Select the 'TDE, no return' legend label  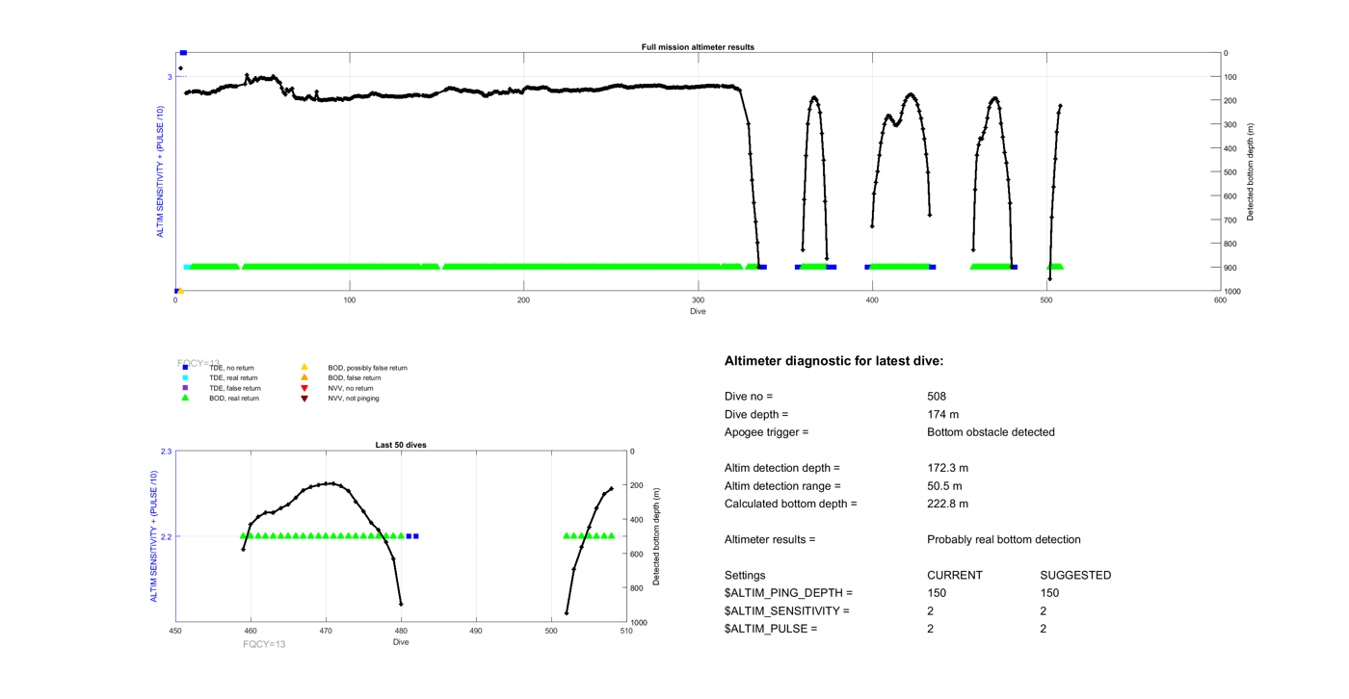point(231,368)
